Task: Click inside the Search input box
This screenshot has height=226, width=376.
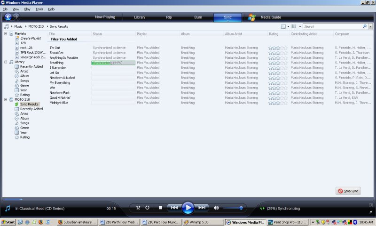Action: (x=332, y=27)
